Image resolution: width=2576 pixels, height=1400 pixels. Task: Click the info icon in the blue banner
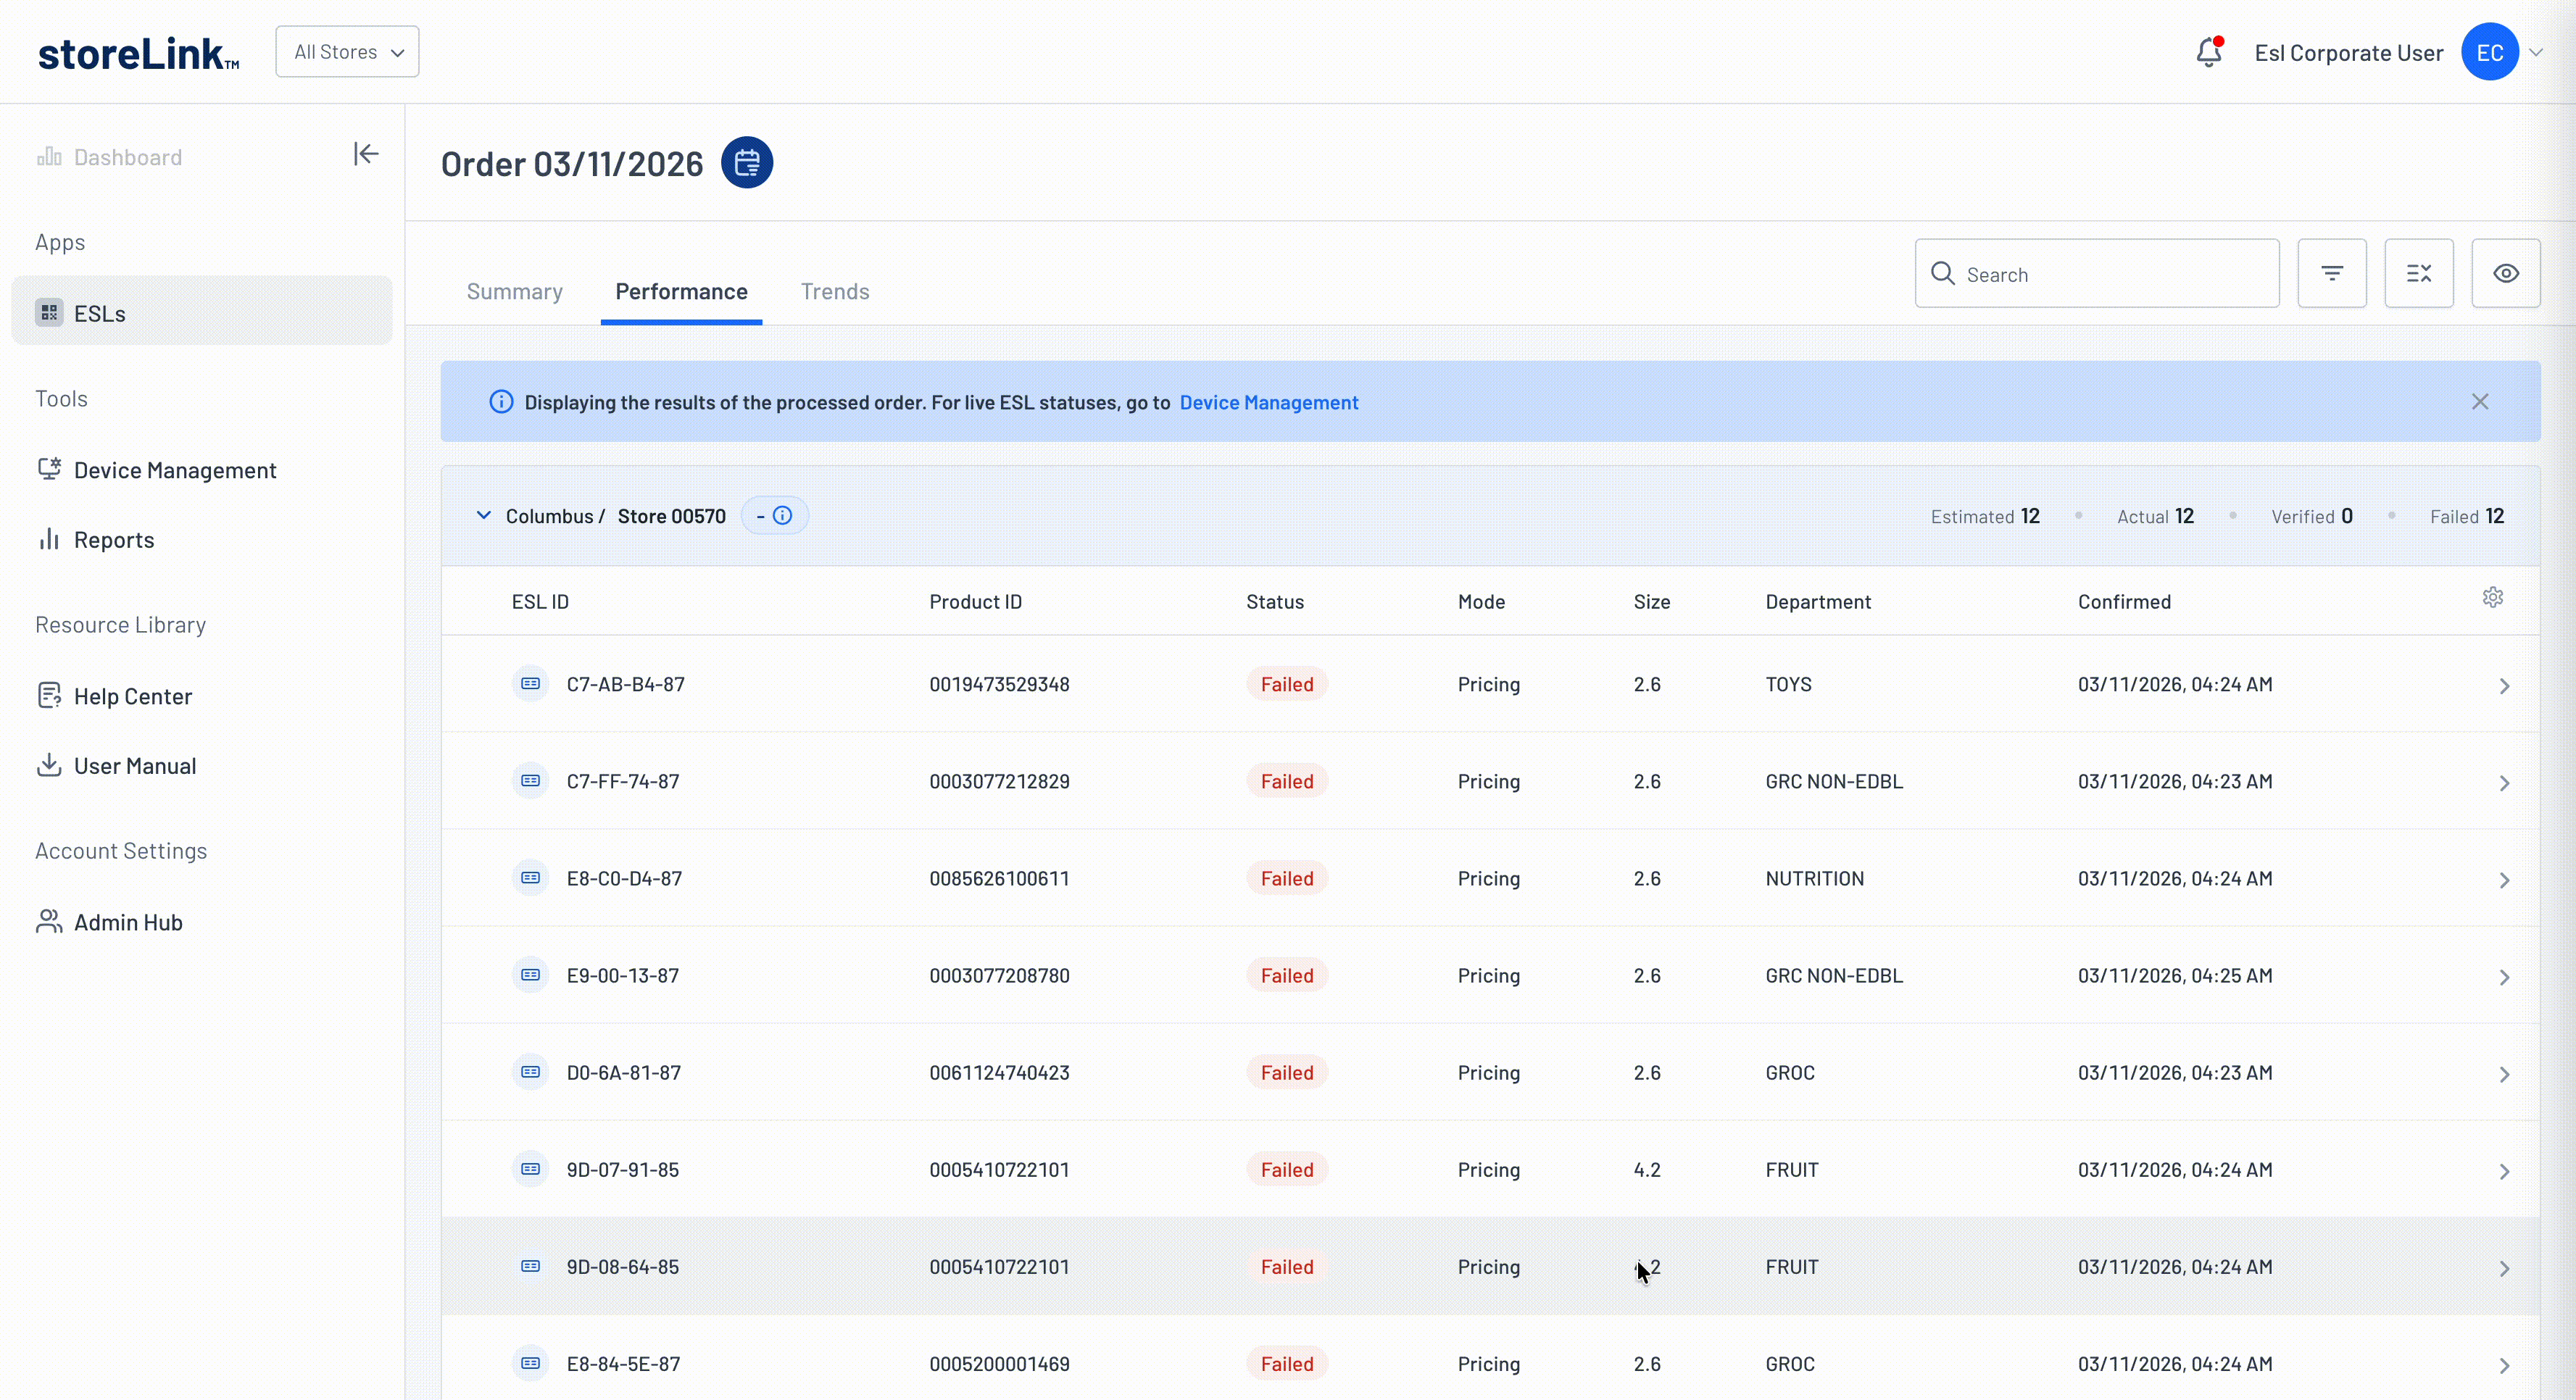coord(501,402)
